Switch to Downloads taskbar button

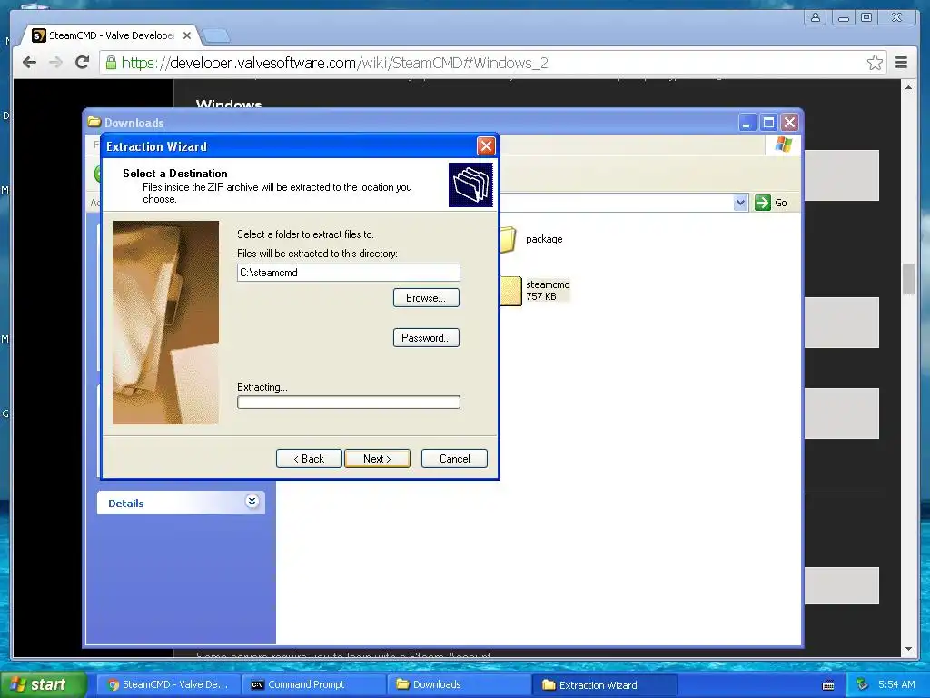[x=460, y=684]
